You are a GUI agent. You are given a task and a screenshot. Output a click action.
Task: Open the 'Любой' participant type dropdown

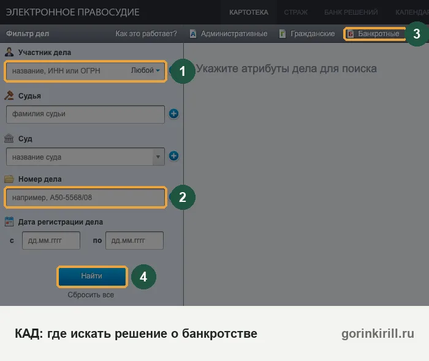145,70
